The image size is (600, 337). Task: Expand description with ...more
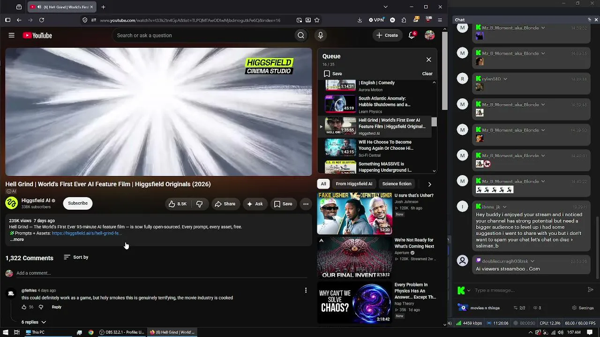click(17, 240)
